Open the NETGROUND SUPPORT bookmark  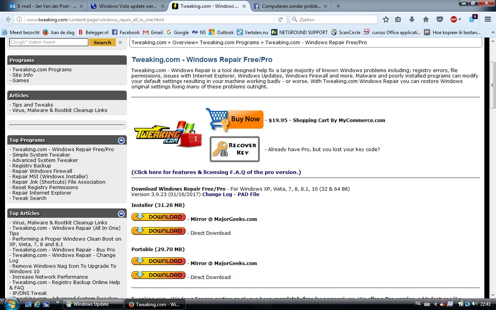point(300,32)
